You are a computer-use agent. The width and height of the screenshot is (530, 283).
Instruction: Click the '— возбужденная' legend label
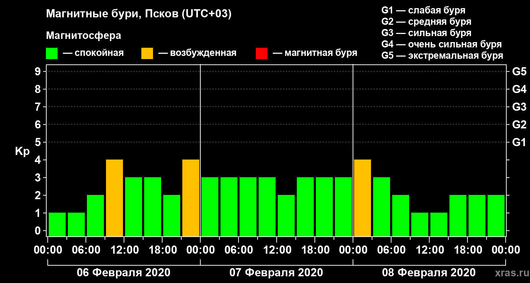(x=197, y=53)
